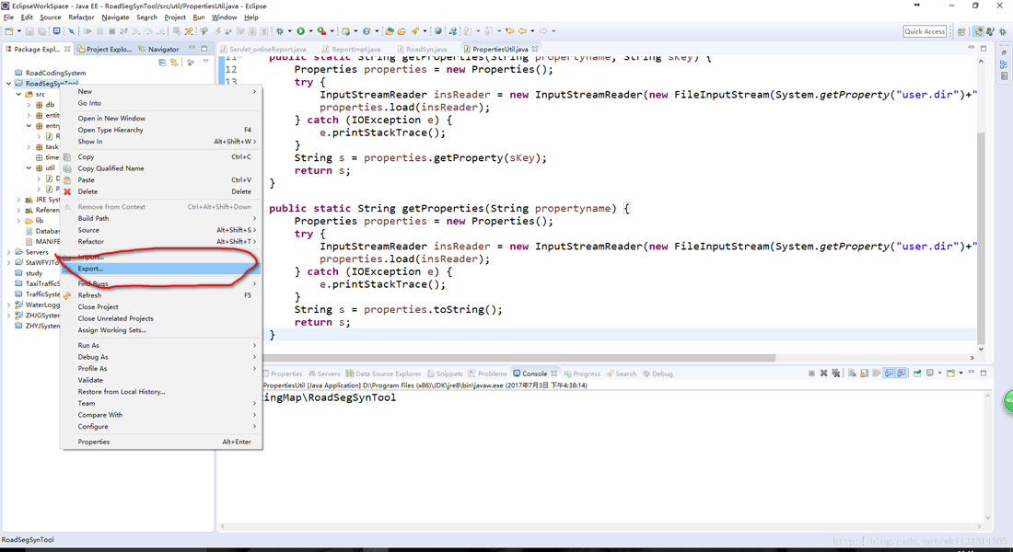Click the Debug bug icon in toolbar
The width and height of the screenshot is (1013, 552).
(280, 31)
